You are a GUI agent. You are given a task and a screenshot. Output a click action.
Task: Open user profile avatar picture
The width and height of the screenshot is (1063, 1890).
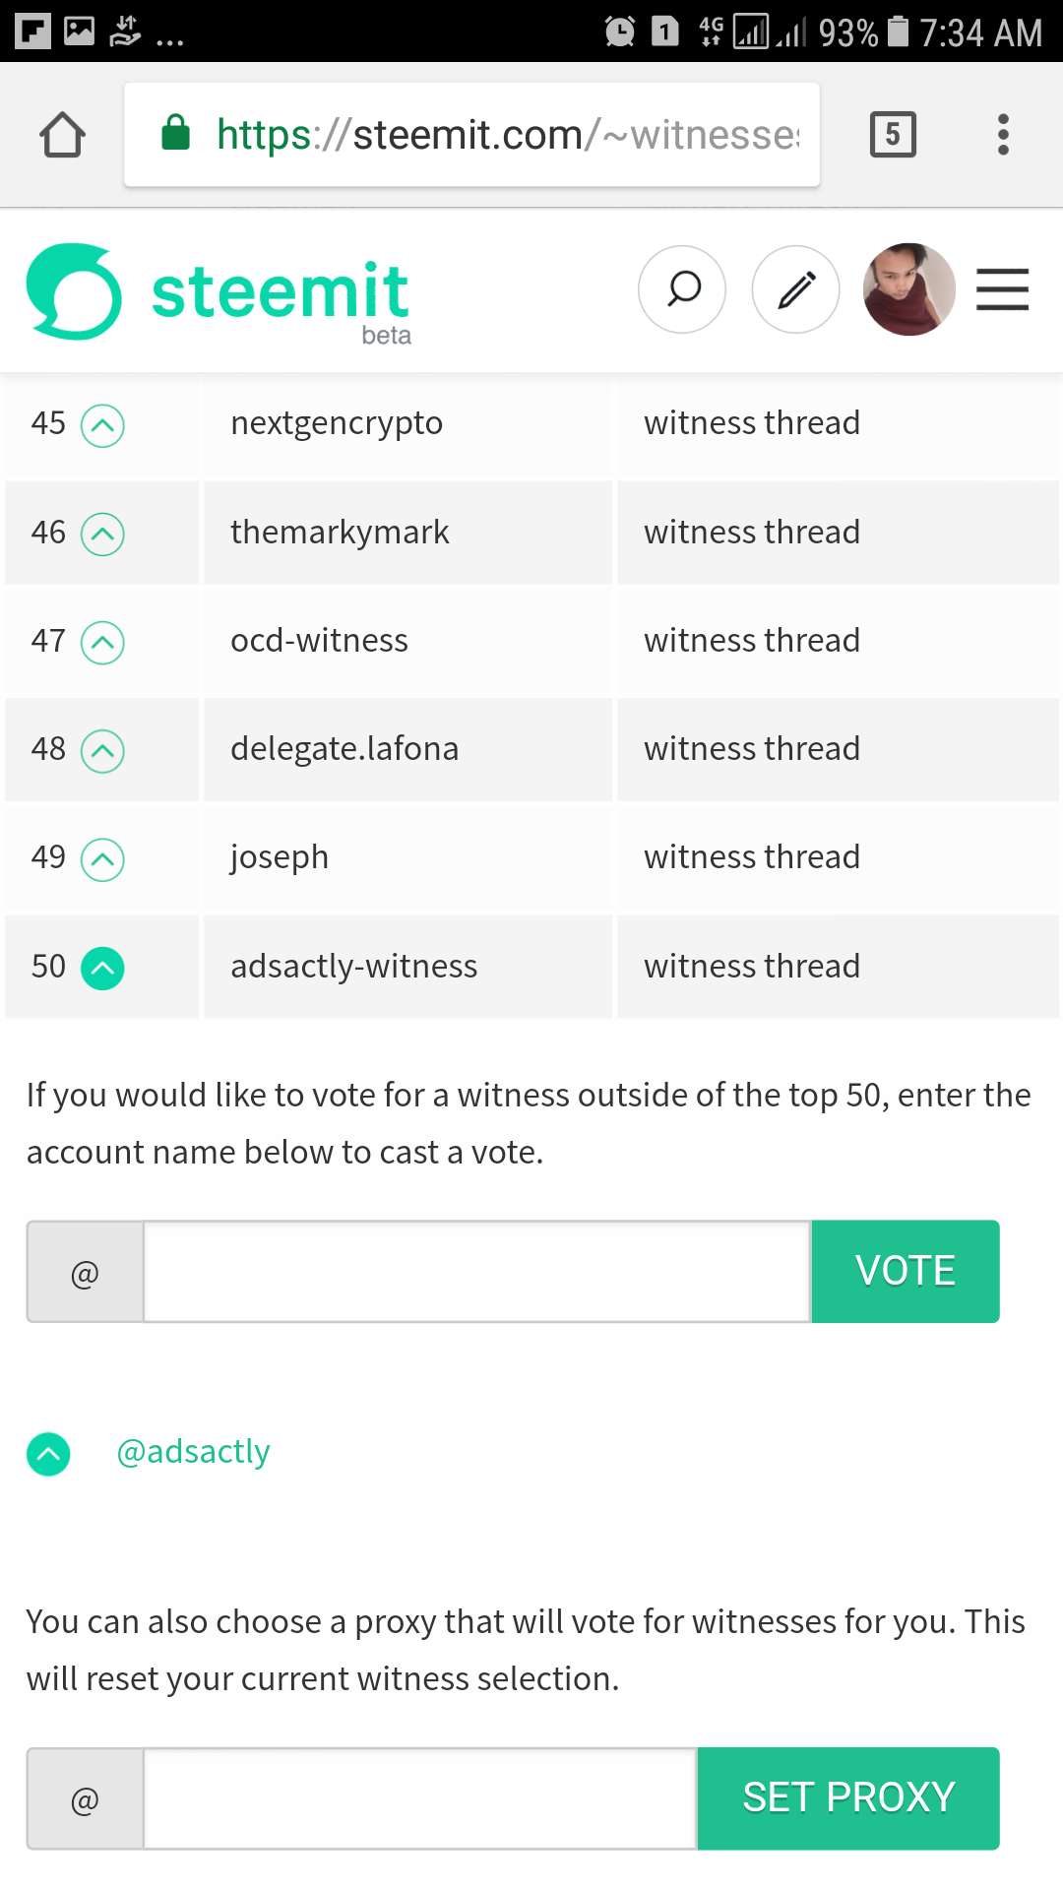[x=908, y=289]
